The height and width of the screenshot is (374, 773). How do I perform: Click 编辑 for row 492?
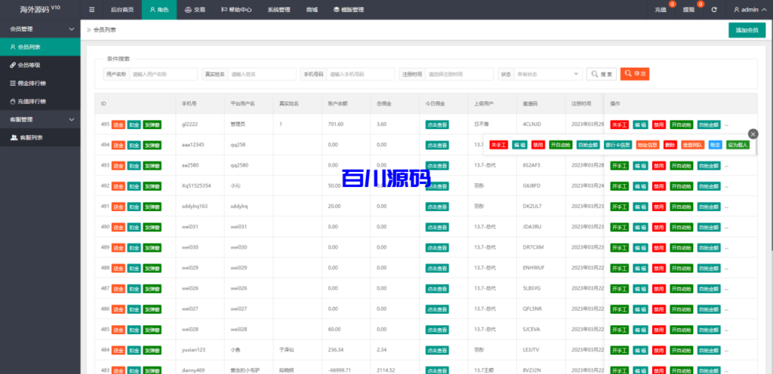click(x=640, y=186)
